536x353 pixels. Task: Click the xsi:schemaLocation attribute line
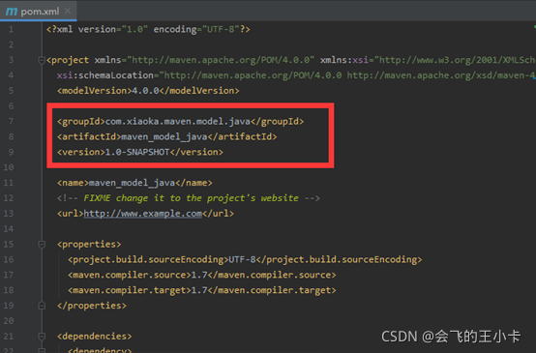pyautogui.click(x=296, y=75)
